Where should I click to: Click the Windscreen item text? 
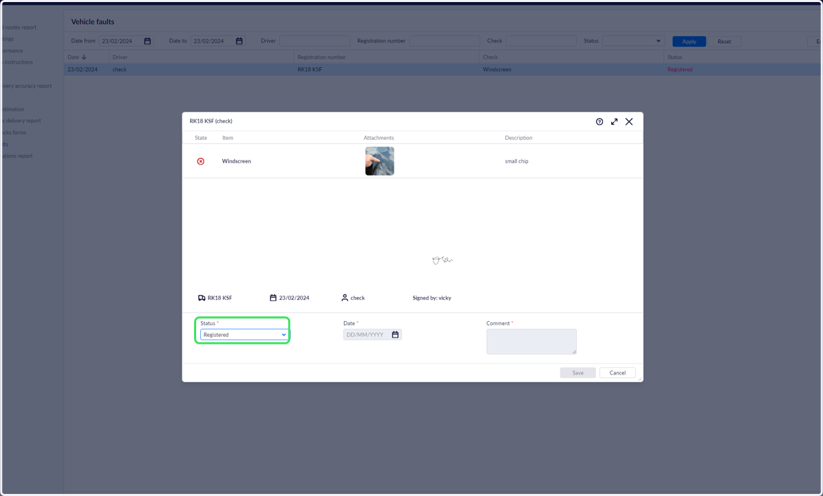[x=237, y=161]
